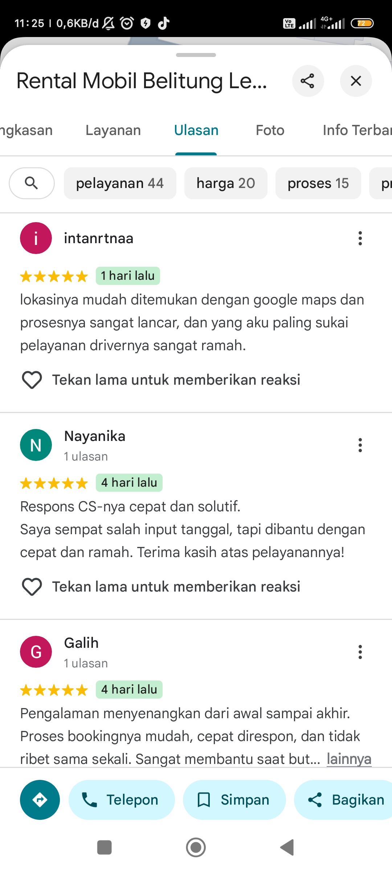Close the Rental Mobil Belitung panel
This screenshot has width=392, height=871.
[356, 81]
